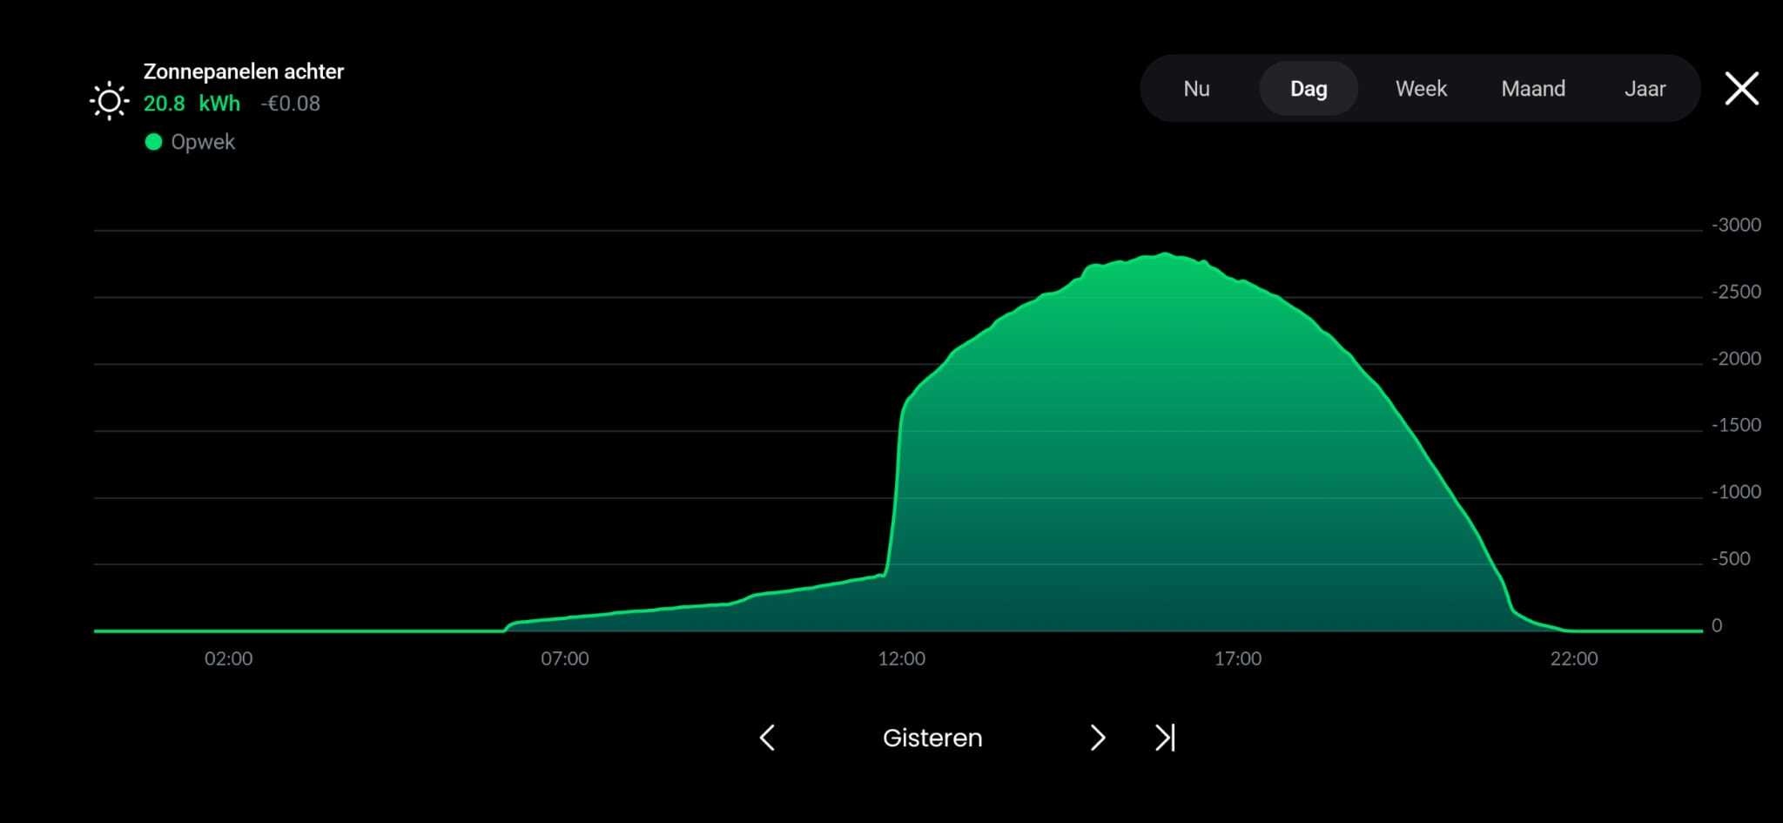Click the 07:00 time axis marker
1783x823 pixels.
pos(565,658)
